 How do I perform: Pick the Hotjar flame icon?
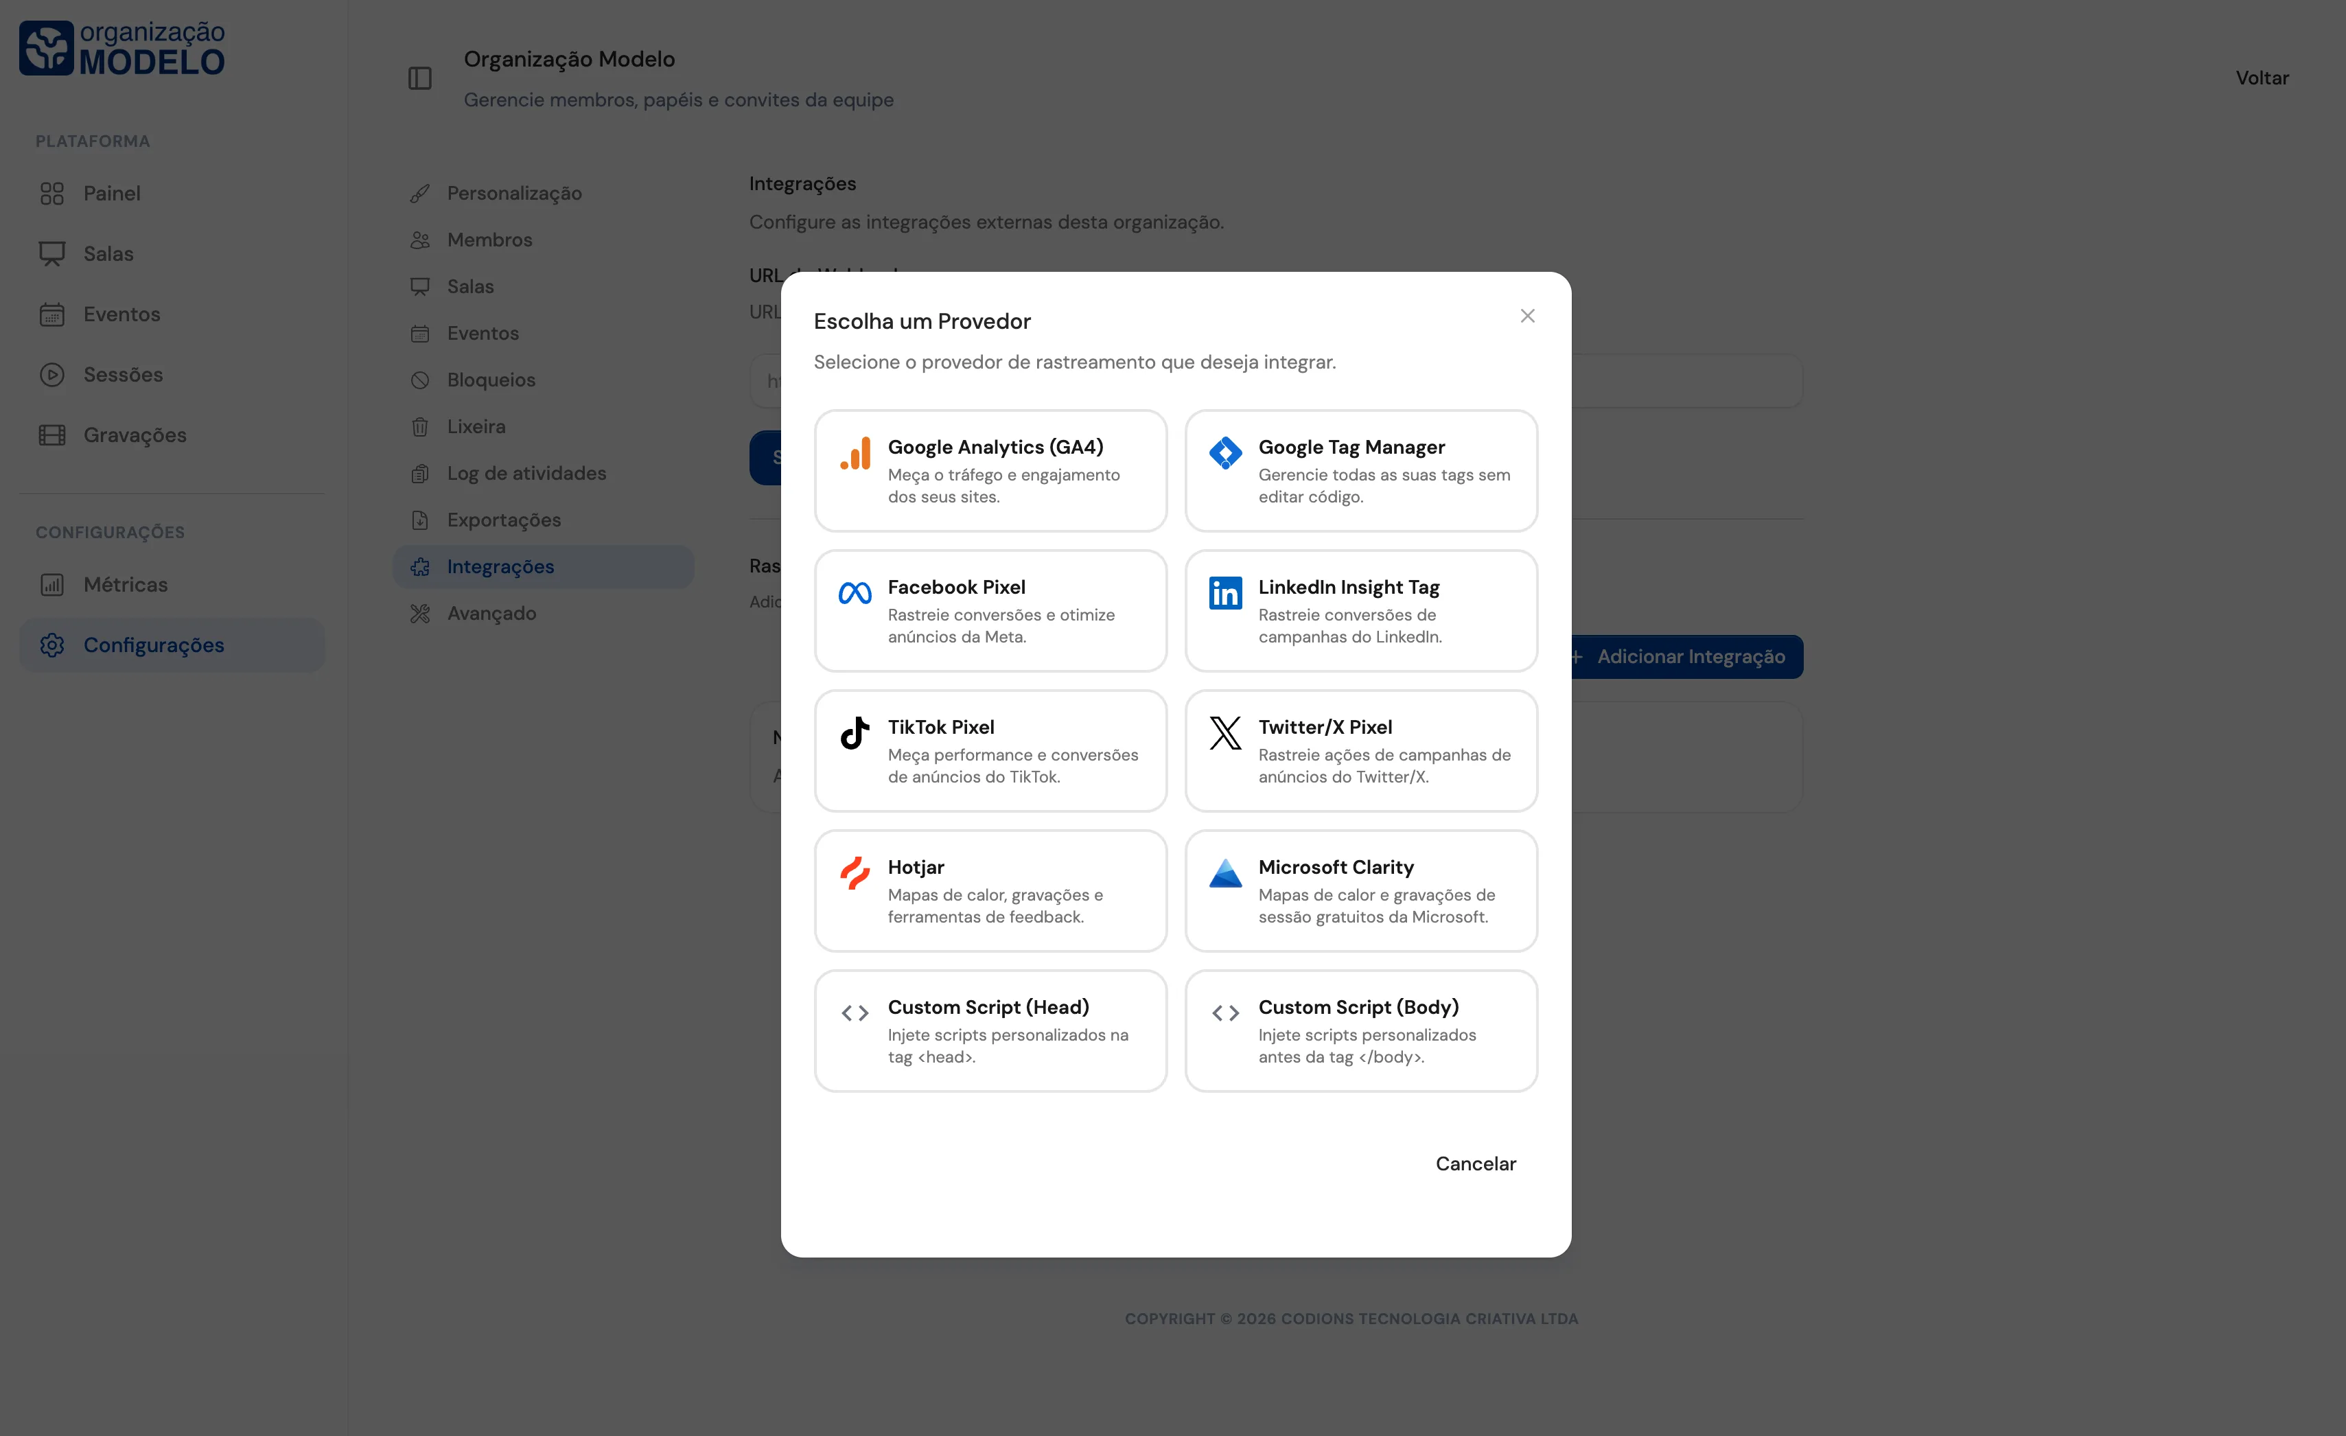tap(855, 873)
